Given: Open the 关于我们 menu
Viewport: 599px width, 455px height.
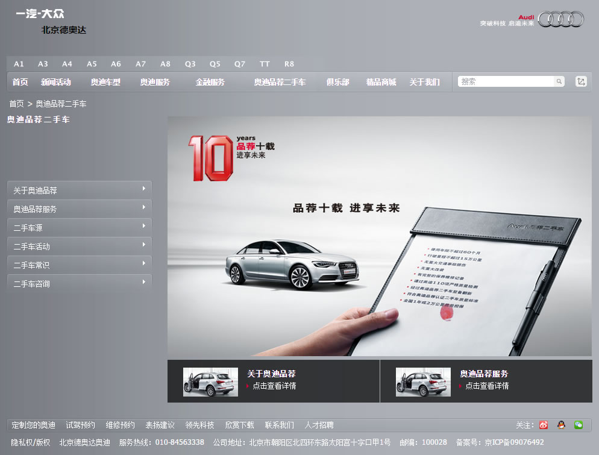Looking at the screenshot, I should pos(424,82).
